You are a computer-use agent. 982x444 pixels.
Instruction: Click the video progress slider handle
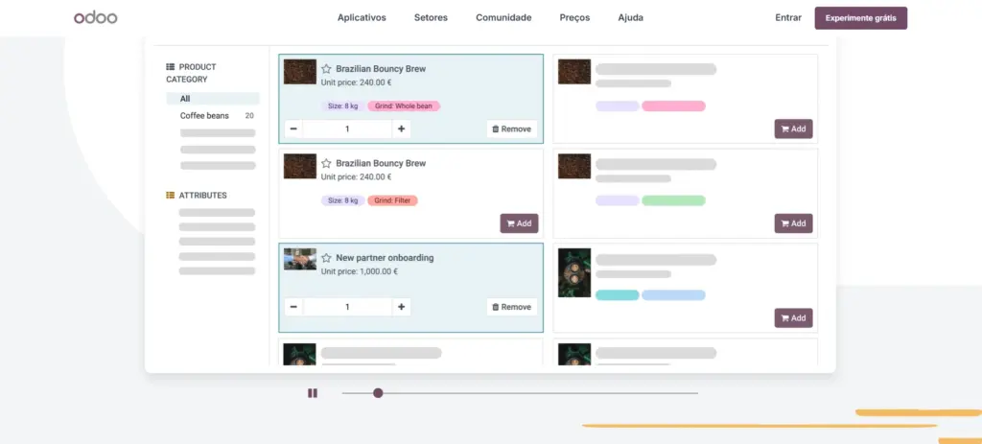(x=378, y=393)
